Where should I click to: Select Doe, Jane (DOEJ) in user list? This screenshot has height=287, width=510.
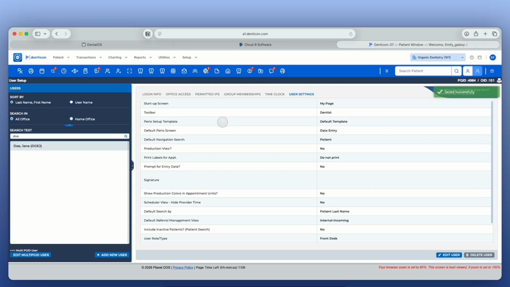[69, 146]
